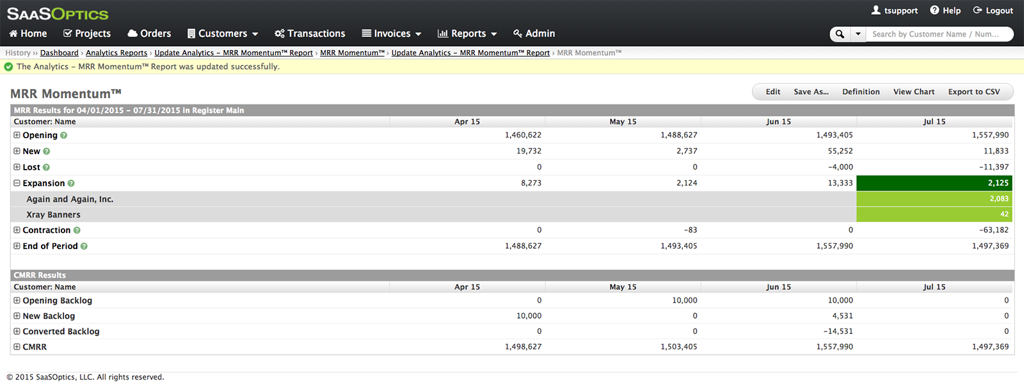Expand the CMRR row
Screen dimensions: 1024x391
tap(17, 347)
